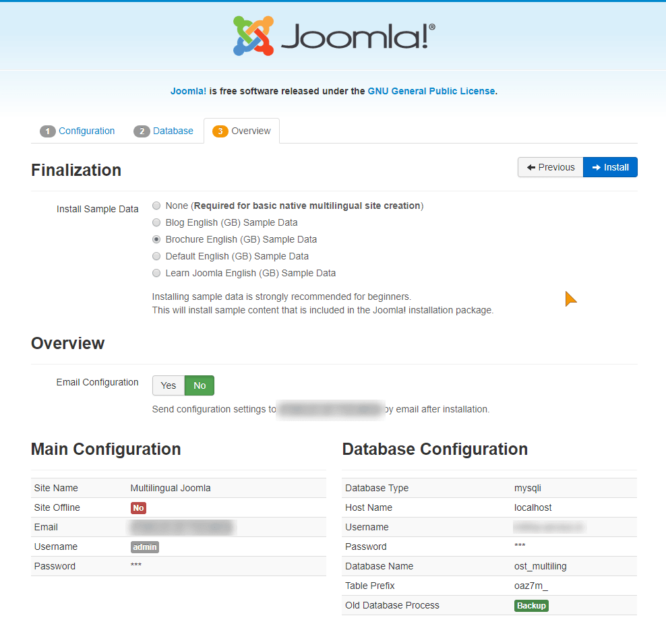Screen dimensions: 666x624
Task: Click the 'Database Type' row label
Action: [x=377, y=488]
